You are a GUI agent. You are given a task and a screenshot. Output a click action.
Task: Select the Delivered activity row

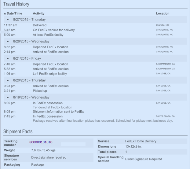coord(40,25)
